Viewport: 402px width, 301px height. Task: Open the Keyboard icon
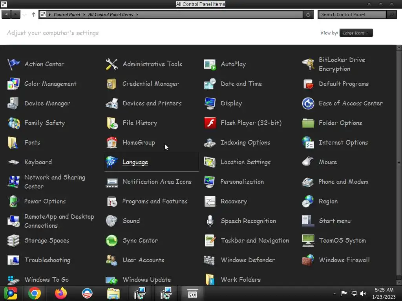(x=13, y=162)
